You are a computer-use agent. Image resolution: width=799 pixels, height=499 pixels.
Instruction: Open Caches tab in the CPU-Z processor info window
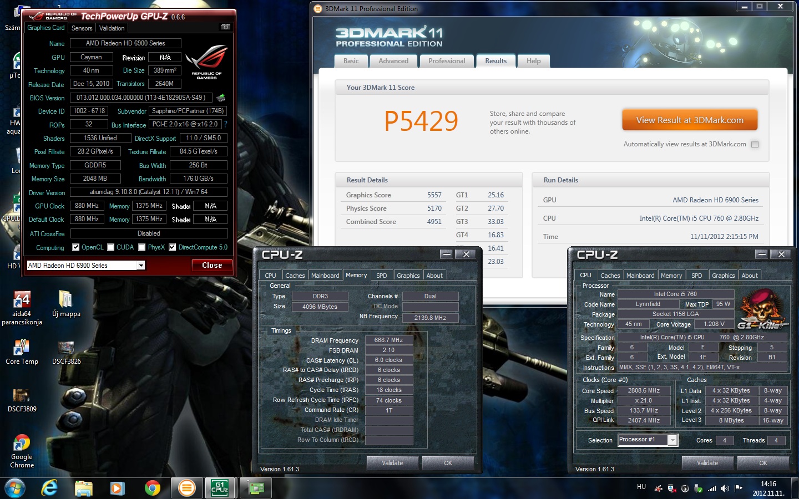pyautogui.click(x=610, y=276)
